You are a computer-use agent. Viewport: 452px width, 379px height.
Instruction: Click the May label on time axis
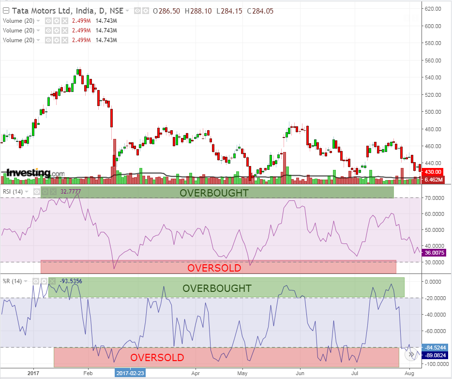242,373
